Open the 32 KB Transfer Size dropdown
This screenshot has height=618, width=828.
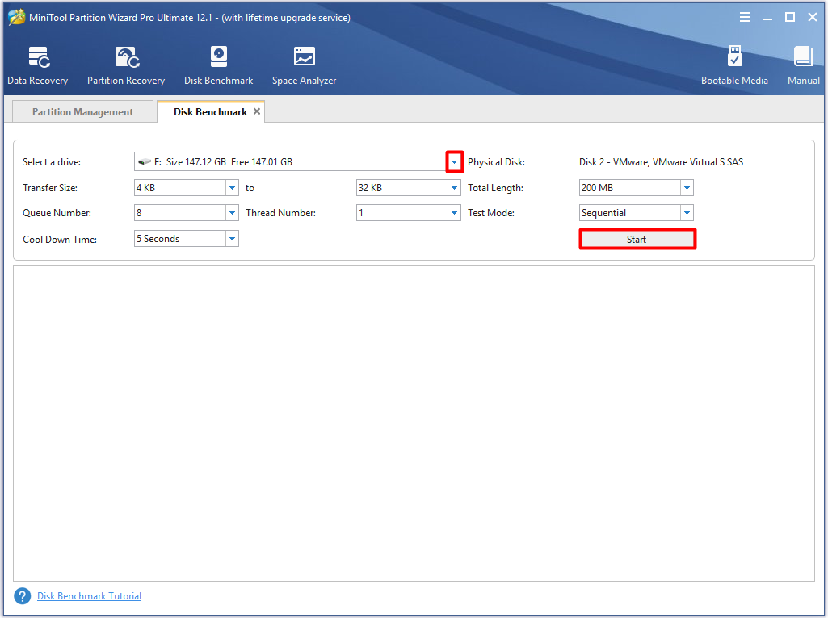click(454, 187)
